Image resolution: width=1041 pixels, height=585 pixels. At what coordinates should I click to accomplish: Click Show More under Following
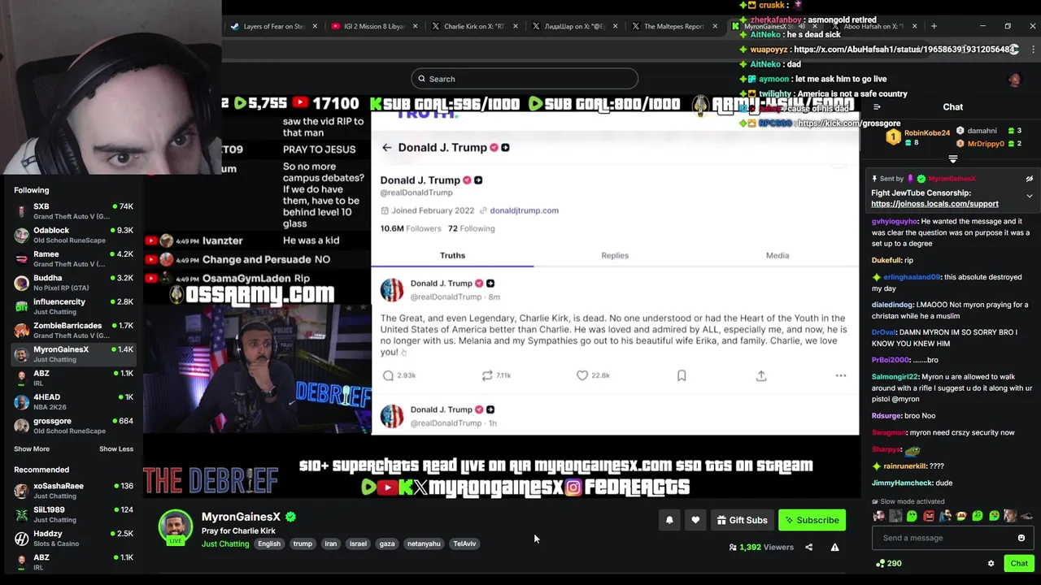(32, 449)
